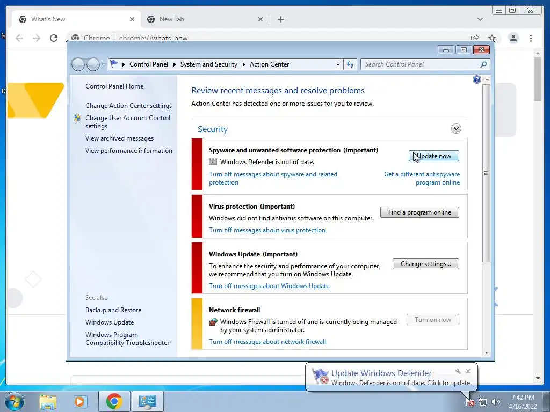Viewport: 550px width, 412px height.
Task: Click shield icon beside User Account Control settings
Action: (x=77, y=118)
